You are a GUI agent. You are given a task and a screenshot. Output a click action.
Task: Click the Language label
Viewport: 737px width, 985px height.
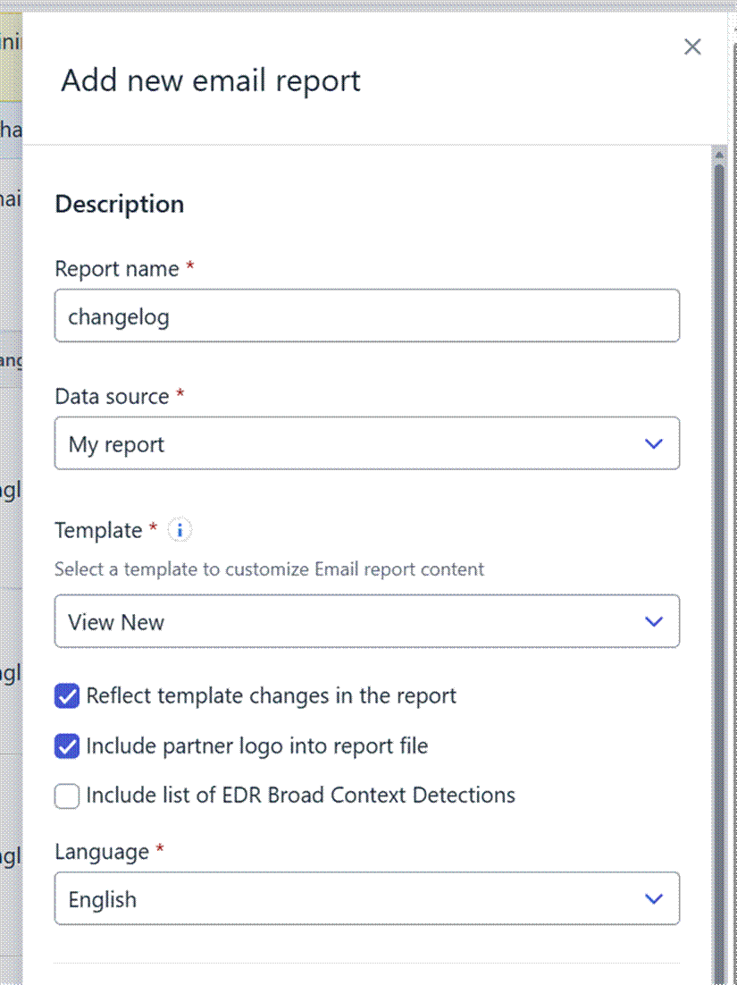pos(102,852)
